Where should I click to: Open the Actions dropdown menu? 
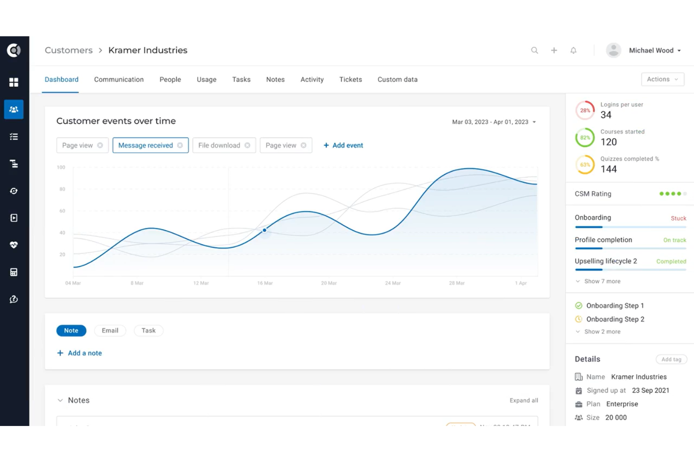click(x=662, y=79)
